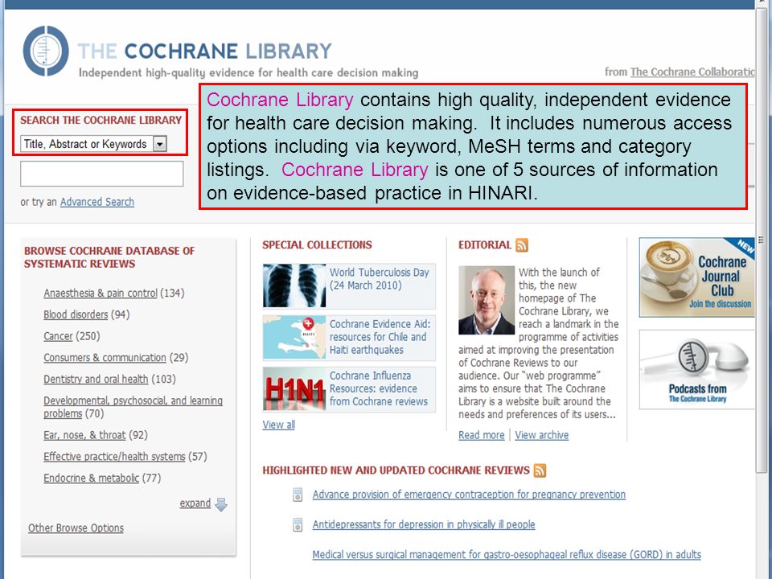
Task: Click the search text input box
Action: coord(102,174)
